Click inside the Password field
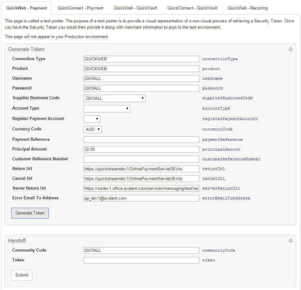 141,88
